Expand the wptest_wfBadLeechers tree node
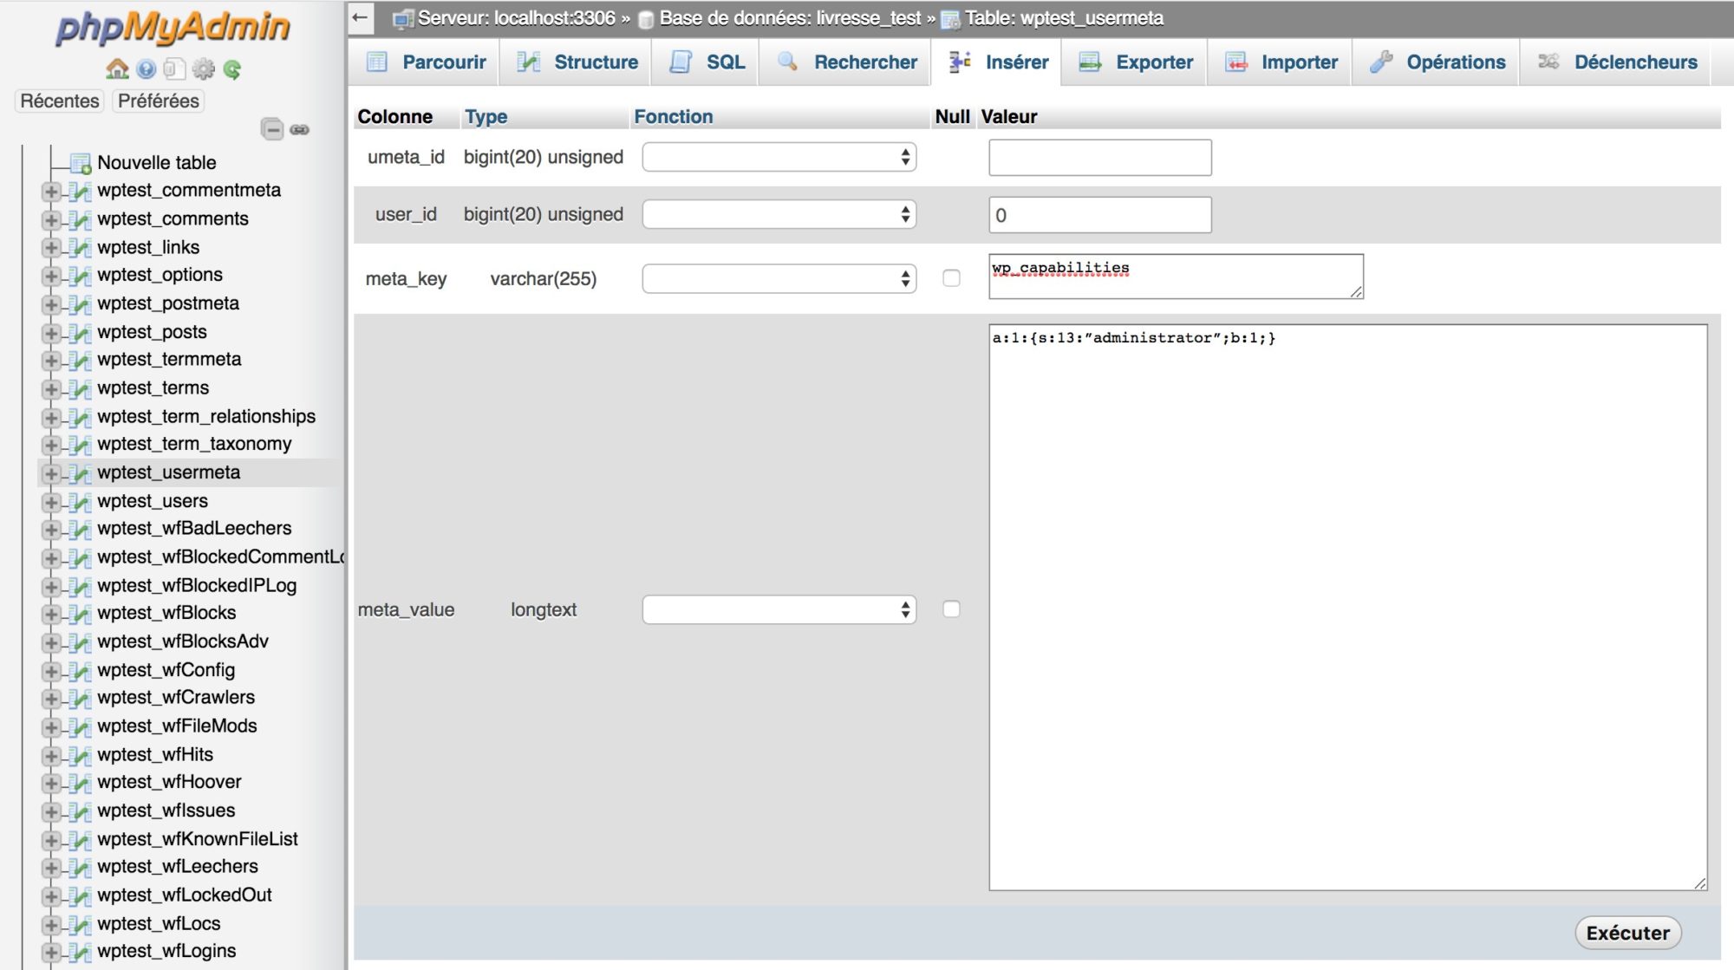 tap(51, 530)
